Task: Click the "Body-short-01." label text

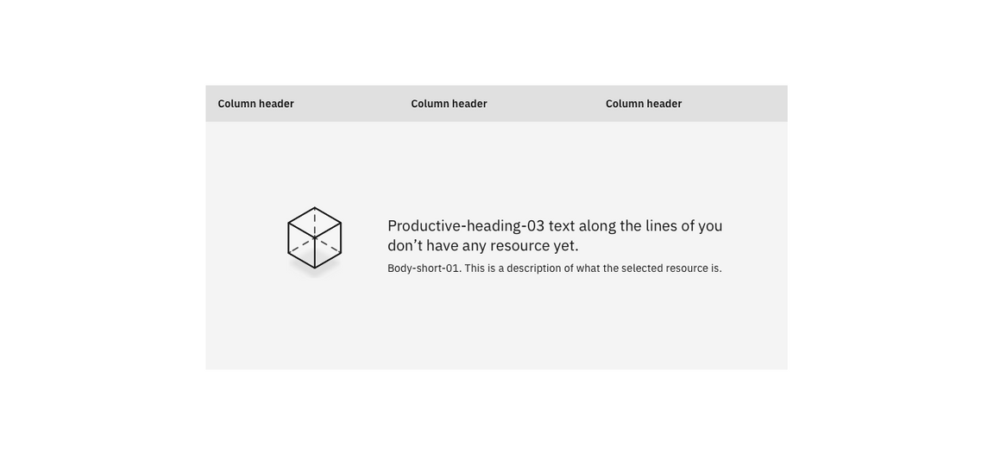Action: (425, 269)
